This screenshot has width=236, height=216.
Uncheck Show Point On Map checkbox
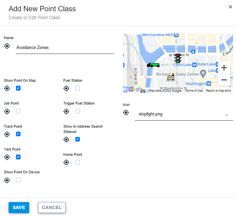point(18,88)
